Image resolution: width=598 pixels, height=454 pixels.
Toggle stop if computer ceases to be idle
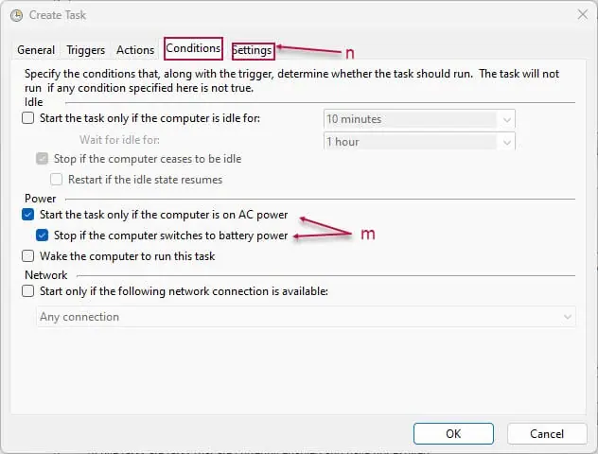pos(42,159)
